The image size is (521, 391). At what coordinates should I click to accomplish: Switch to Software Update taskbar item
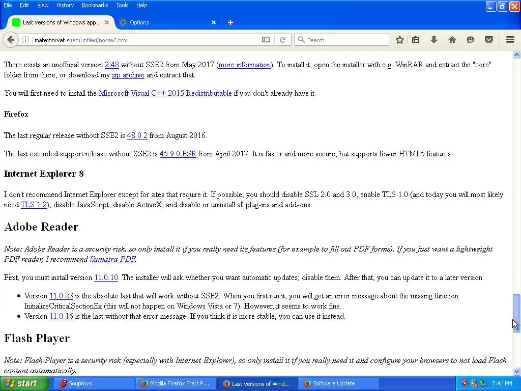(338, 383)
